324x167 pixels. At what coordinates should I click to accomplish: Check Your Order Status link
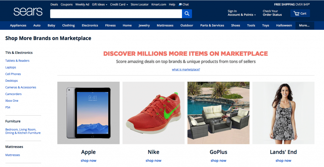tap(272, 13)
